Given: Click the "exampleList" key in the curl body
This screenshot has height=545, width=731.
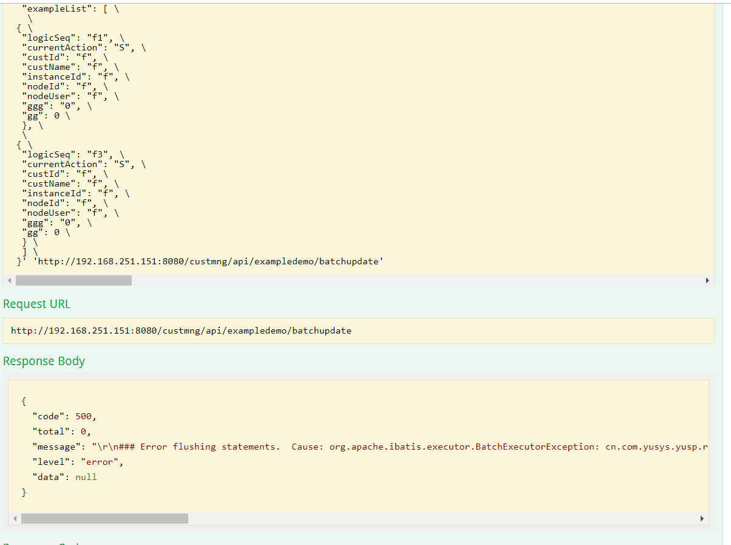Looking at the screenshot, I should [50, 9].
